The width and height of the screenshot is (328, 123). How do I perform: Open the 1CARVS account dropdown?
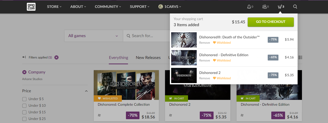[x=170, y=7]
